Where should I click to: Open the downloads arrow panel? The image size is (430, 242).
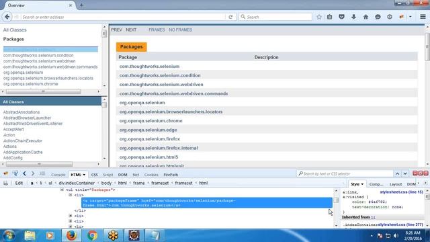click(353, 17)
